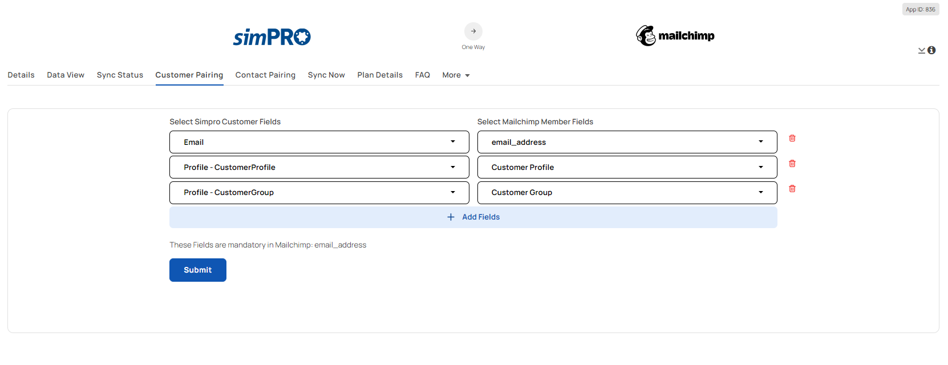
Task: Submit the customer field pairing
Action: click(198, 270)
